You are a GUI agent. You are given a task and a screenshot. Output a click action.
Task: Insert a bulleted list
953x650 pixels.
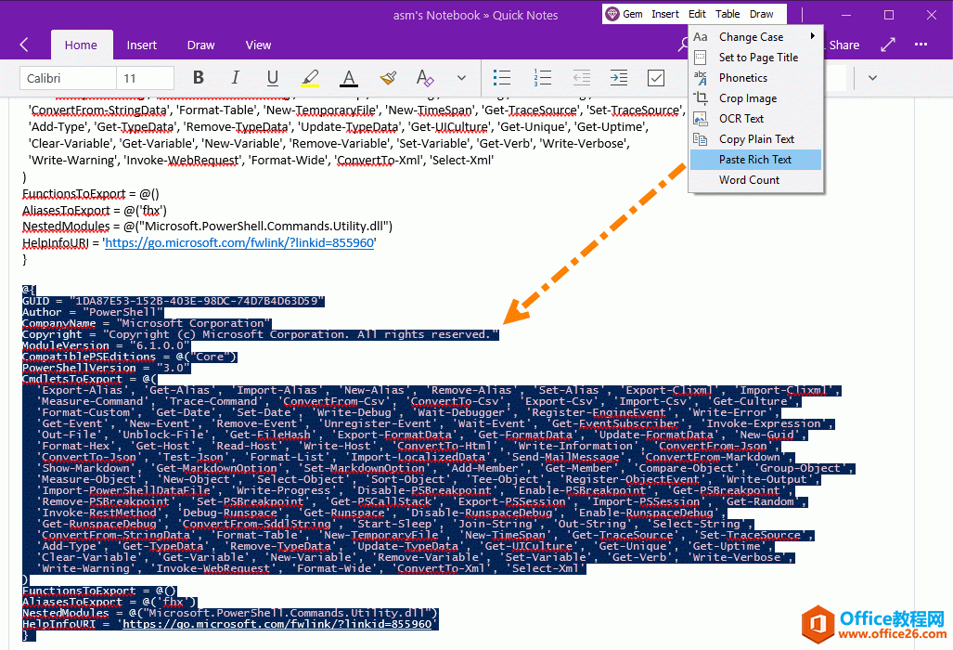502,78
